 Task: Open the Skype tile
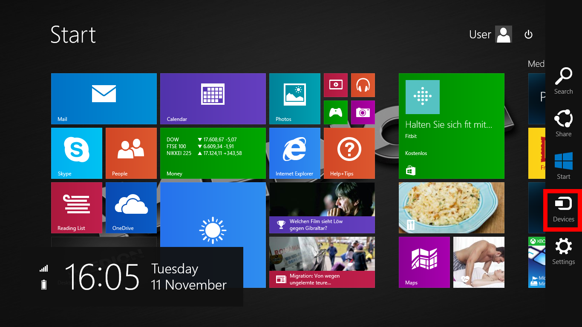[77, 153]
